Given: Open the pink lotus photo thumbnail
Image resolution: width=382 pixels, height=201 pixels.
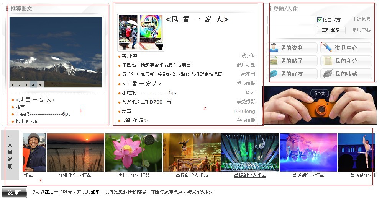Looking at the screenshot, I should pos(133,152).
